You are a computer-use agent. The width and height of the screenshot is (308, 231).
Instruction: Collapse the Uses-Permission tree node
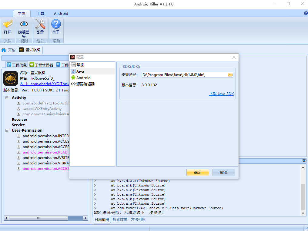pos(7,130)
